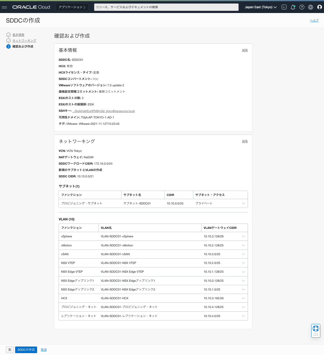Click the checkmark icon for 基本情報 step
Screen dimensions: 324x355
[x=8, y=35]
